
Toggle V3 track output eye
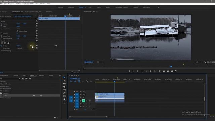tap(84, 92)
